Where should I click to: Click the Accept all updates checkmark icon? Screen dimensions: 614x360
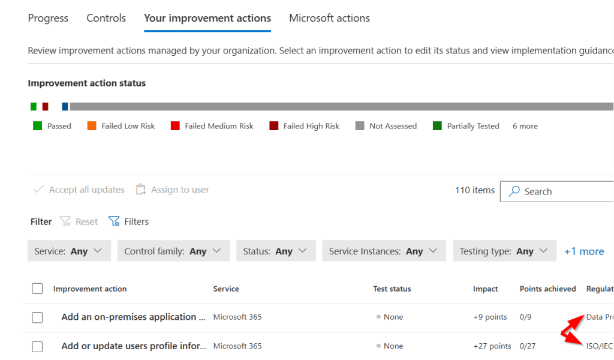pyautogui.click(x=38, y=190)
